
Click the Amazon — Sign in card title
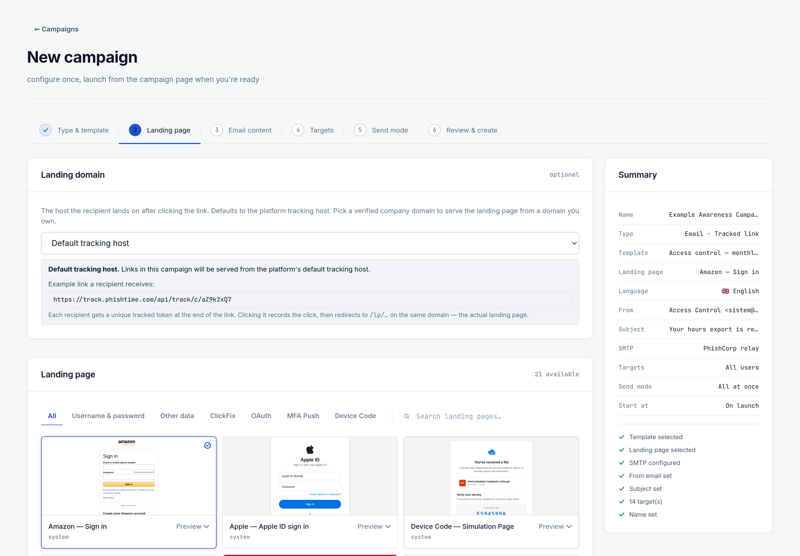pyautogui.click(x=78, y=527)
